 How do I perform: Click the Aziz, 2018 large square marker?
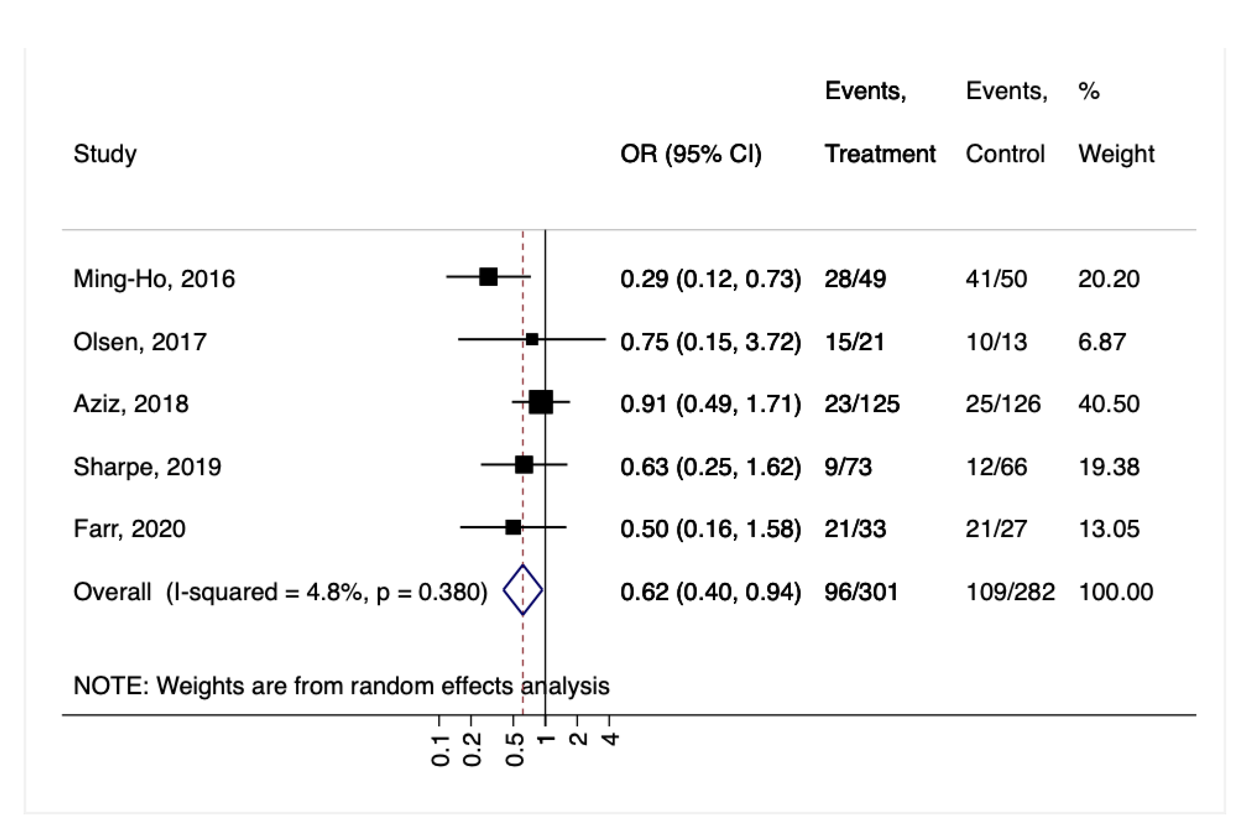541,402
